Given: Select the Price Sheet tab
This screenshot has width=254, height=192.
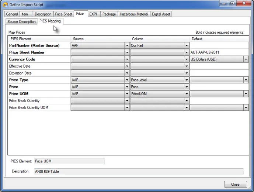Looking at the screenshot, I should pyautogui.click(x=64, y=14).
